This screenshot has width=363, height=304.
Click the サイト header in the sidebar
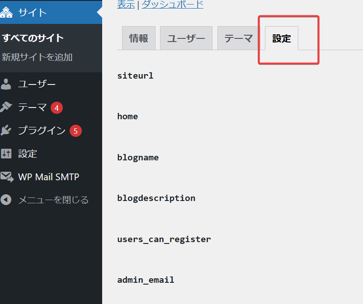coord(32,13)
